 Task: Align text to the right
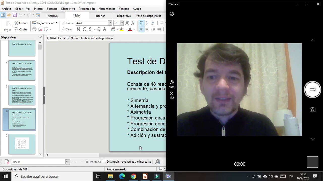[153, 29]
